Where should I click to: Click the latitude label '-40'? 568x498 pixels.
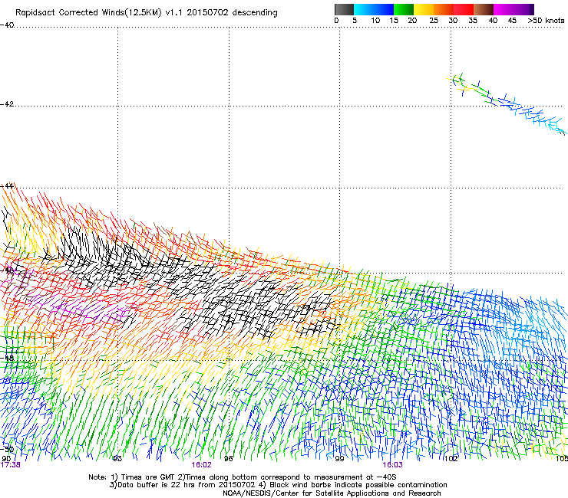(7, 25)
